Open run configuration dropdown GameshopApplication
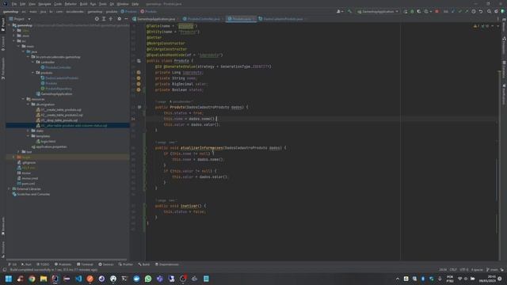 378,12
